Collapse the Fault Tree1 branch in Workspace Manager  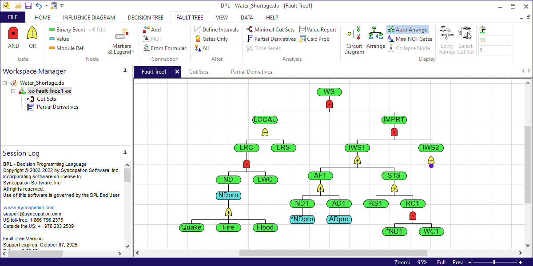click(13, 91)
